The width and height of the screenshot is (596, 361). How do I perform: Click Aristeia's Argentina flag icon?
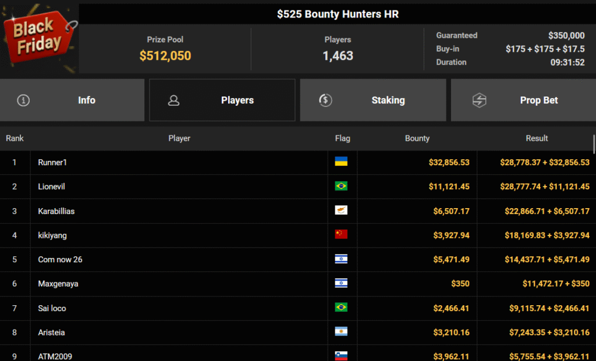click(x=341, y=332)
